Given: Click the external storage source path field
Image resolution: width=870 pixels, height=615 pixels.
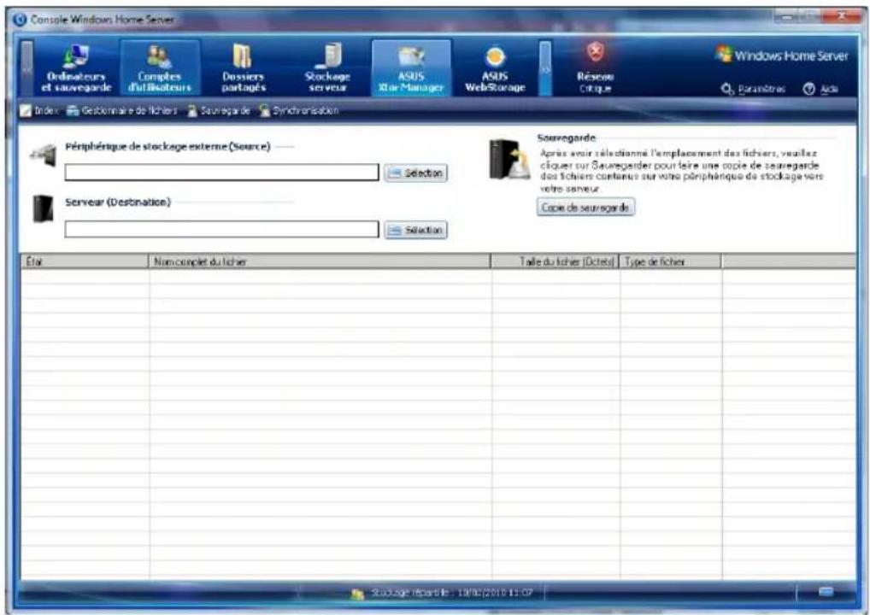Looking at the screenshot, I should pyautogui.click(x=222, y=173).
